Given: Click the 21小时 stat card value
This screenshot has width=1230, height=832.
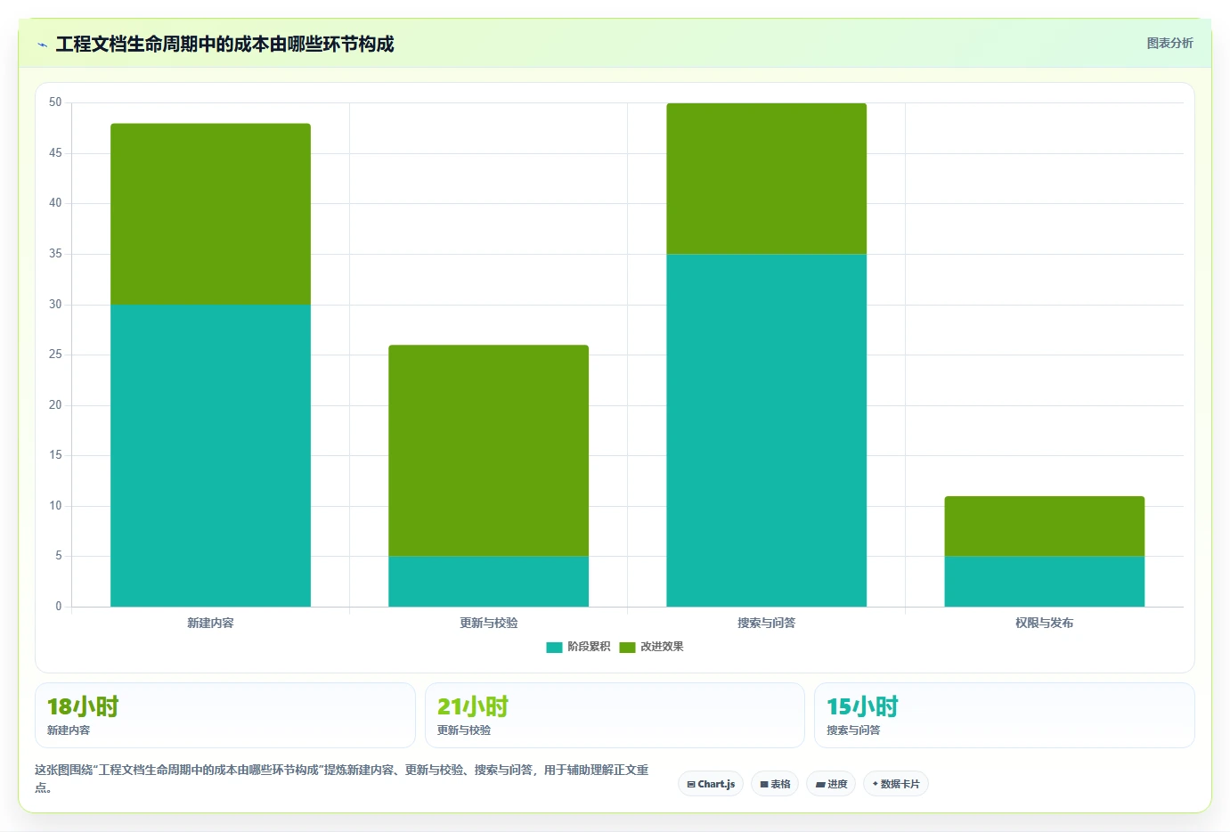Looking at the screenshot, I should (473, 706).
